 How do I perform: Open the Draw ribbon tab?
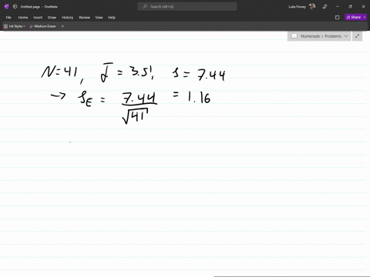[x=52, y=18]
